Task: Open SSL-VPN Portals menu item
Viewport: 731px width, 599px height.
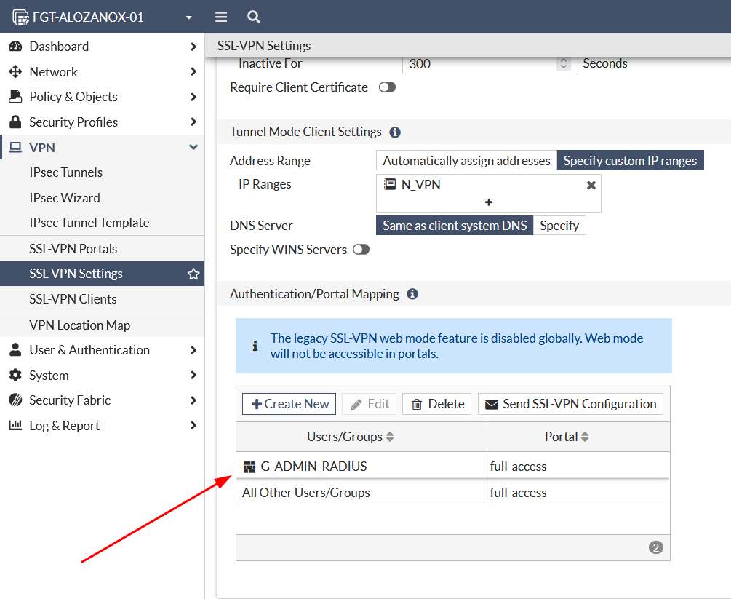Action: coord(73,248)
